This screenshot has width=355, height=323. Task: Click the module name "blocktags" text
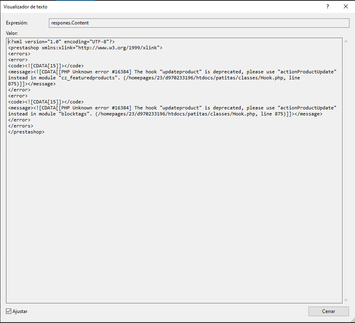[74, 114]
